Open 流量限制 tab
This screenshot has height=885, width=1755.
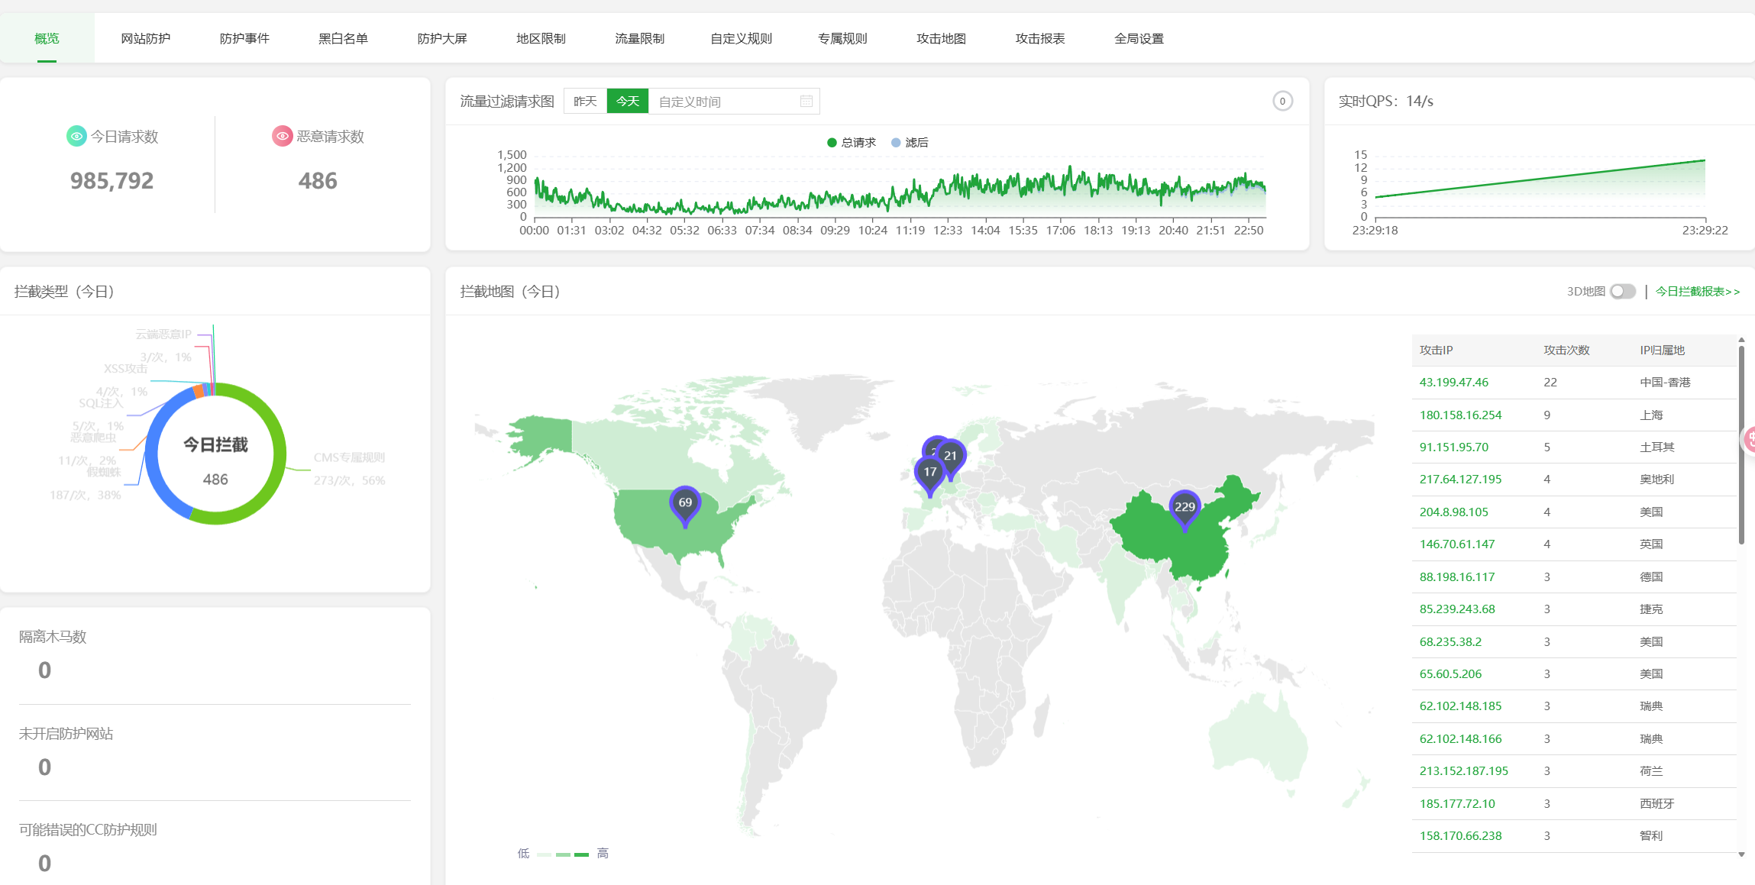[640, 38]
